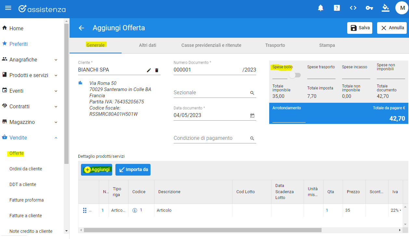Click the Spese incasso field

pyautogui.click(x=356, y=75)
